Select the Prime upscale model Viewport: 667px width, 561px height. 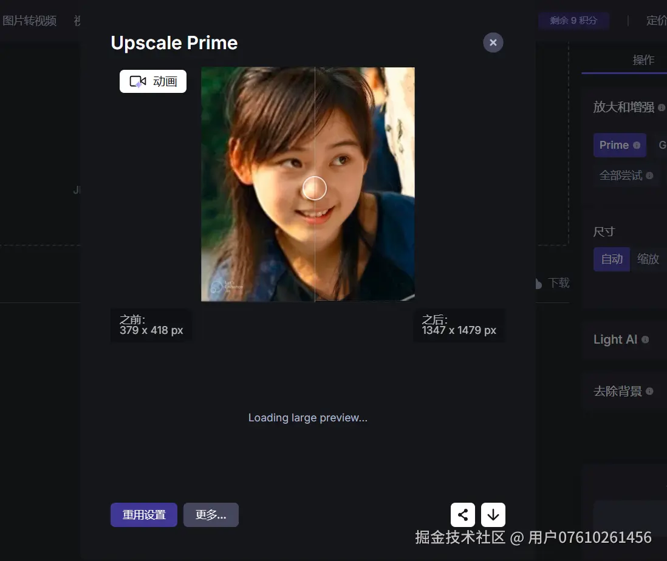(x=615, y=145)
